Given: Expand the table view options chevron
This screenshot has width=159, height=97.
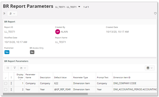Looking at the screenshot, I should point(151,68).
